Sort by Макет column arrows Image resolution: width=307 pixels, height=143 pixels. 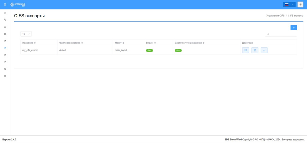click(x=123, y=43)
